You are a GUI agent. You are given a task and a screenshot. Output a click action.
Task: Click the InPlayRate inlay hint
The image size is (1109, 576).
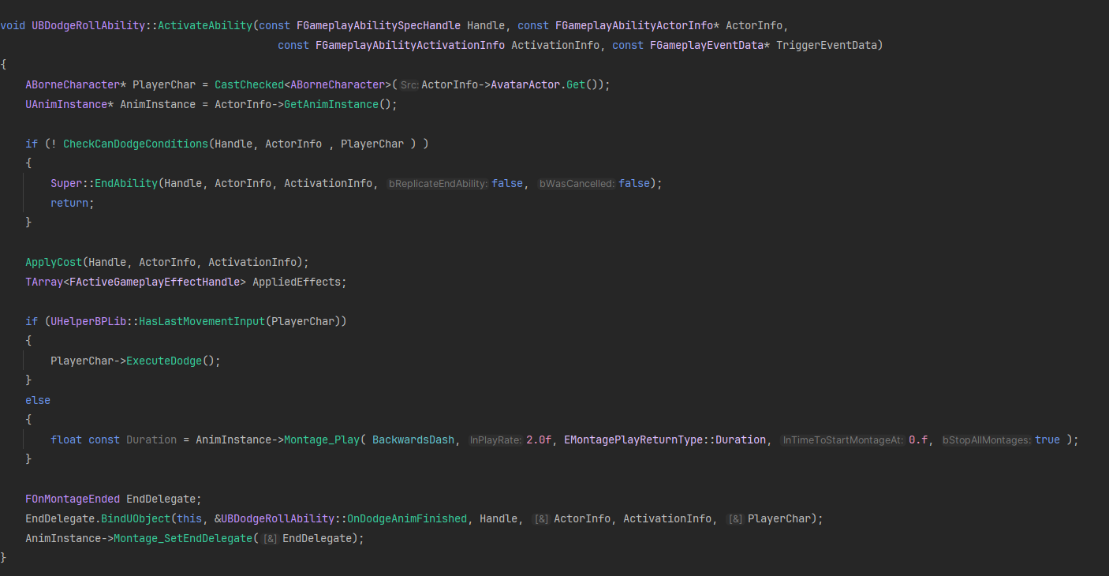point(495,439)
